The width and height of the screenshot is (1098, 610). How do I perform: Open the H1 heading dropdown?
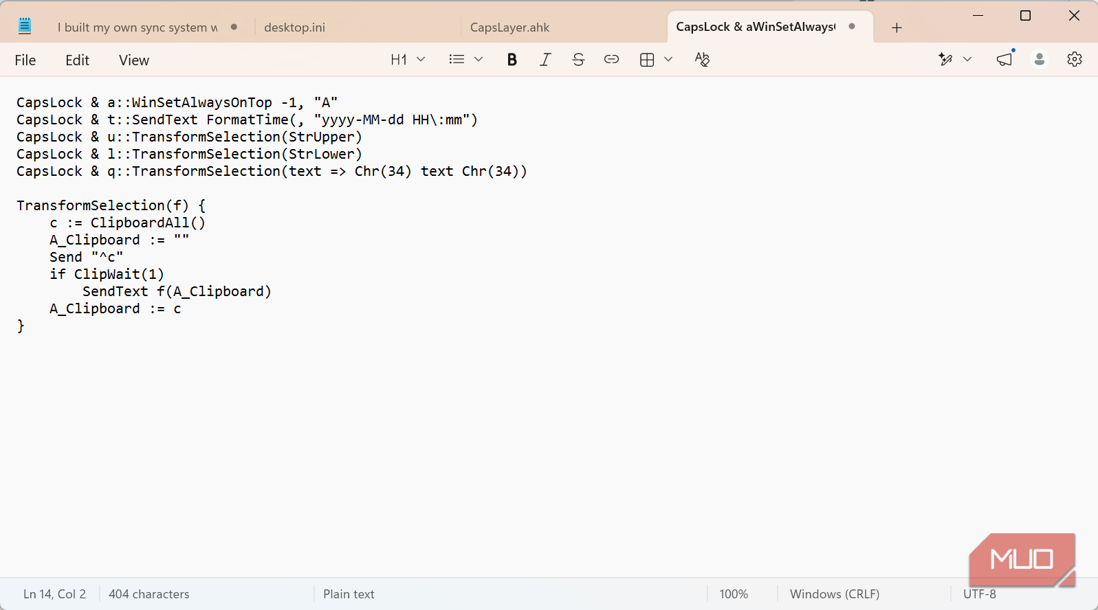point(408,60)
